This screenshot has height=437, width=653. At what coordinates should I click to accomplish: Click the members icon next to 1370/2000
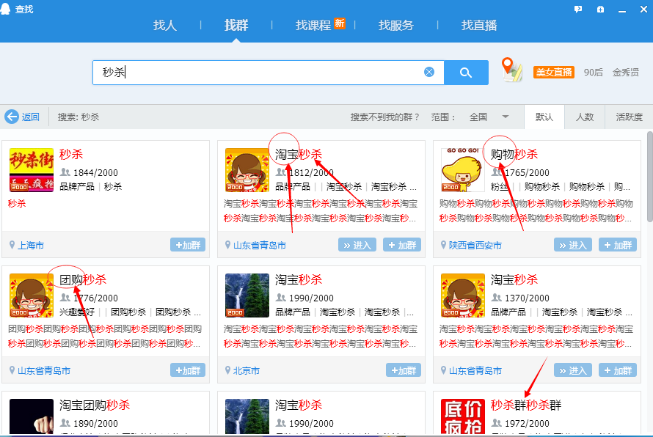click(497, 297)
